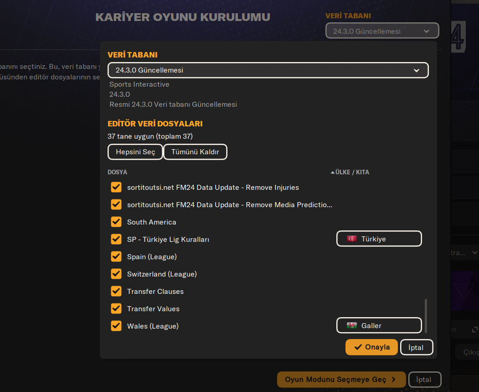The width and height of the screenshot is (479, 392).
Task: Uncheck the Spain (League) file
Action: click(x=116, y=257)
